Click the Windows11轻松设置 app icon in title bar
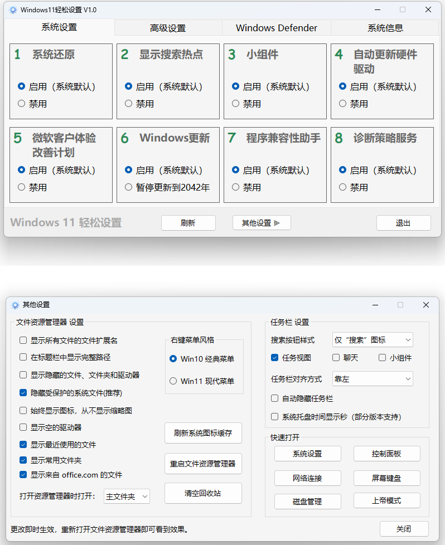Screen dimensions: 445x545 13,10
